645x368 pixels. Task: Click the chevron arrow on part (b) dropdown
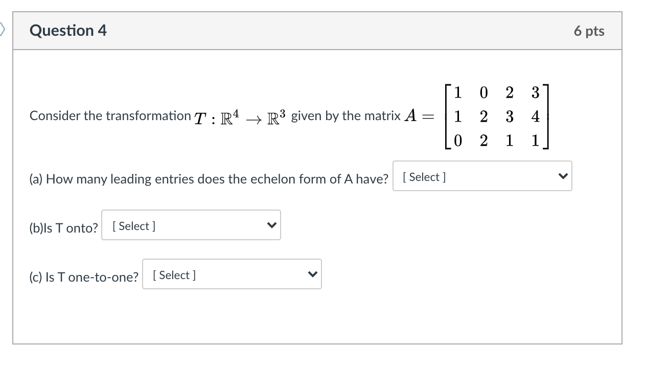tap(271, 225)
